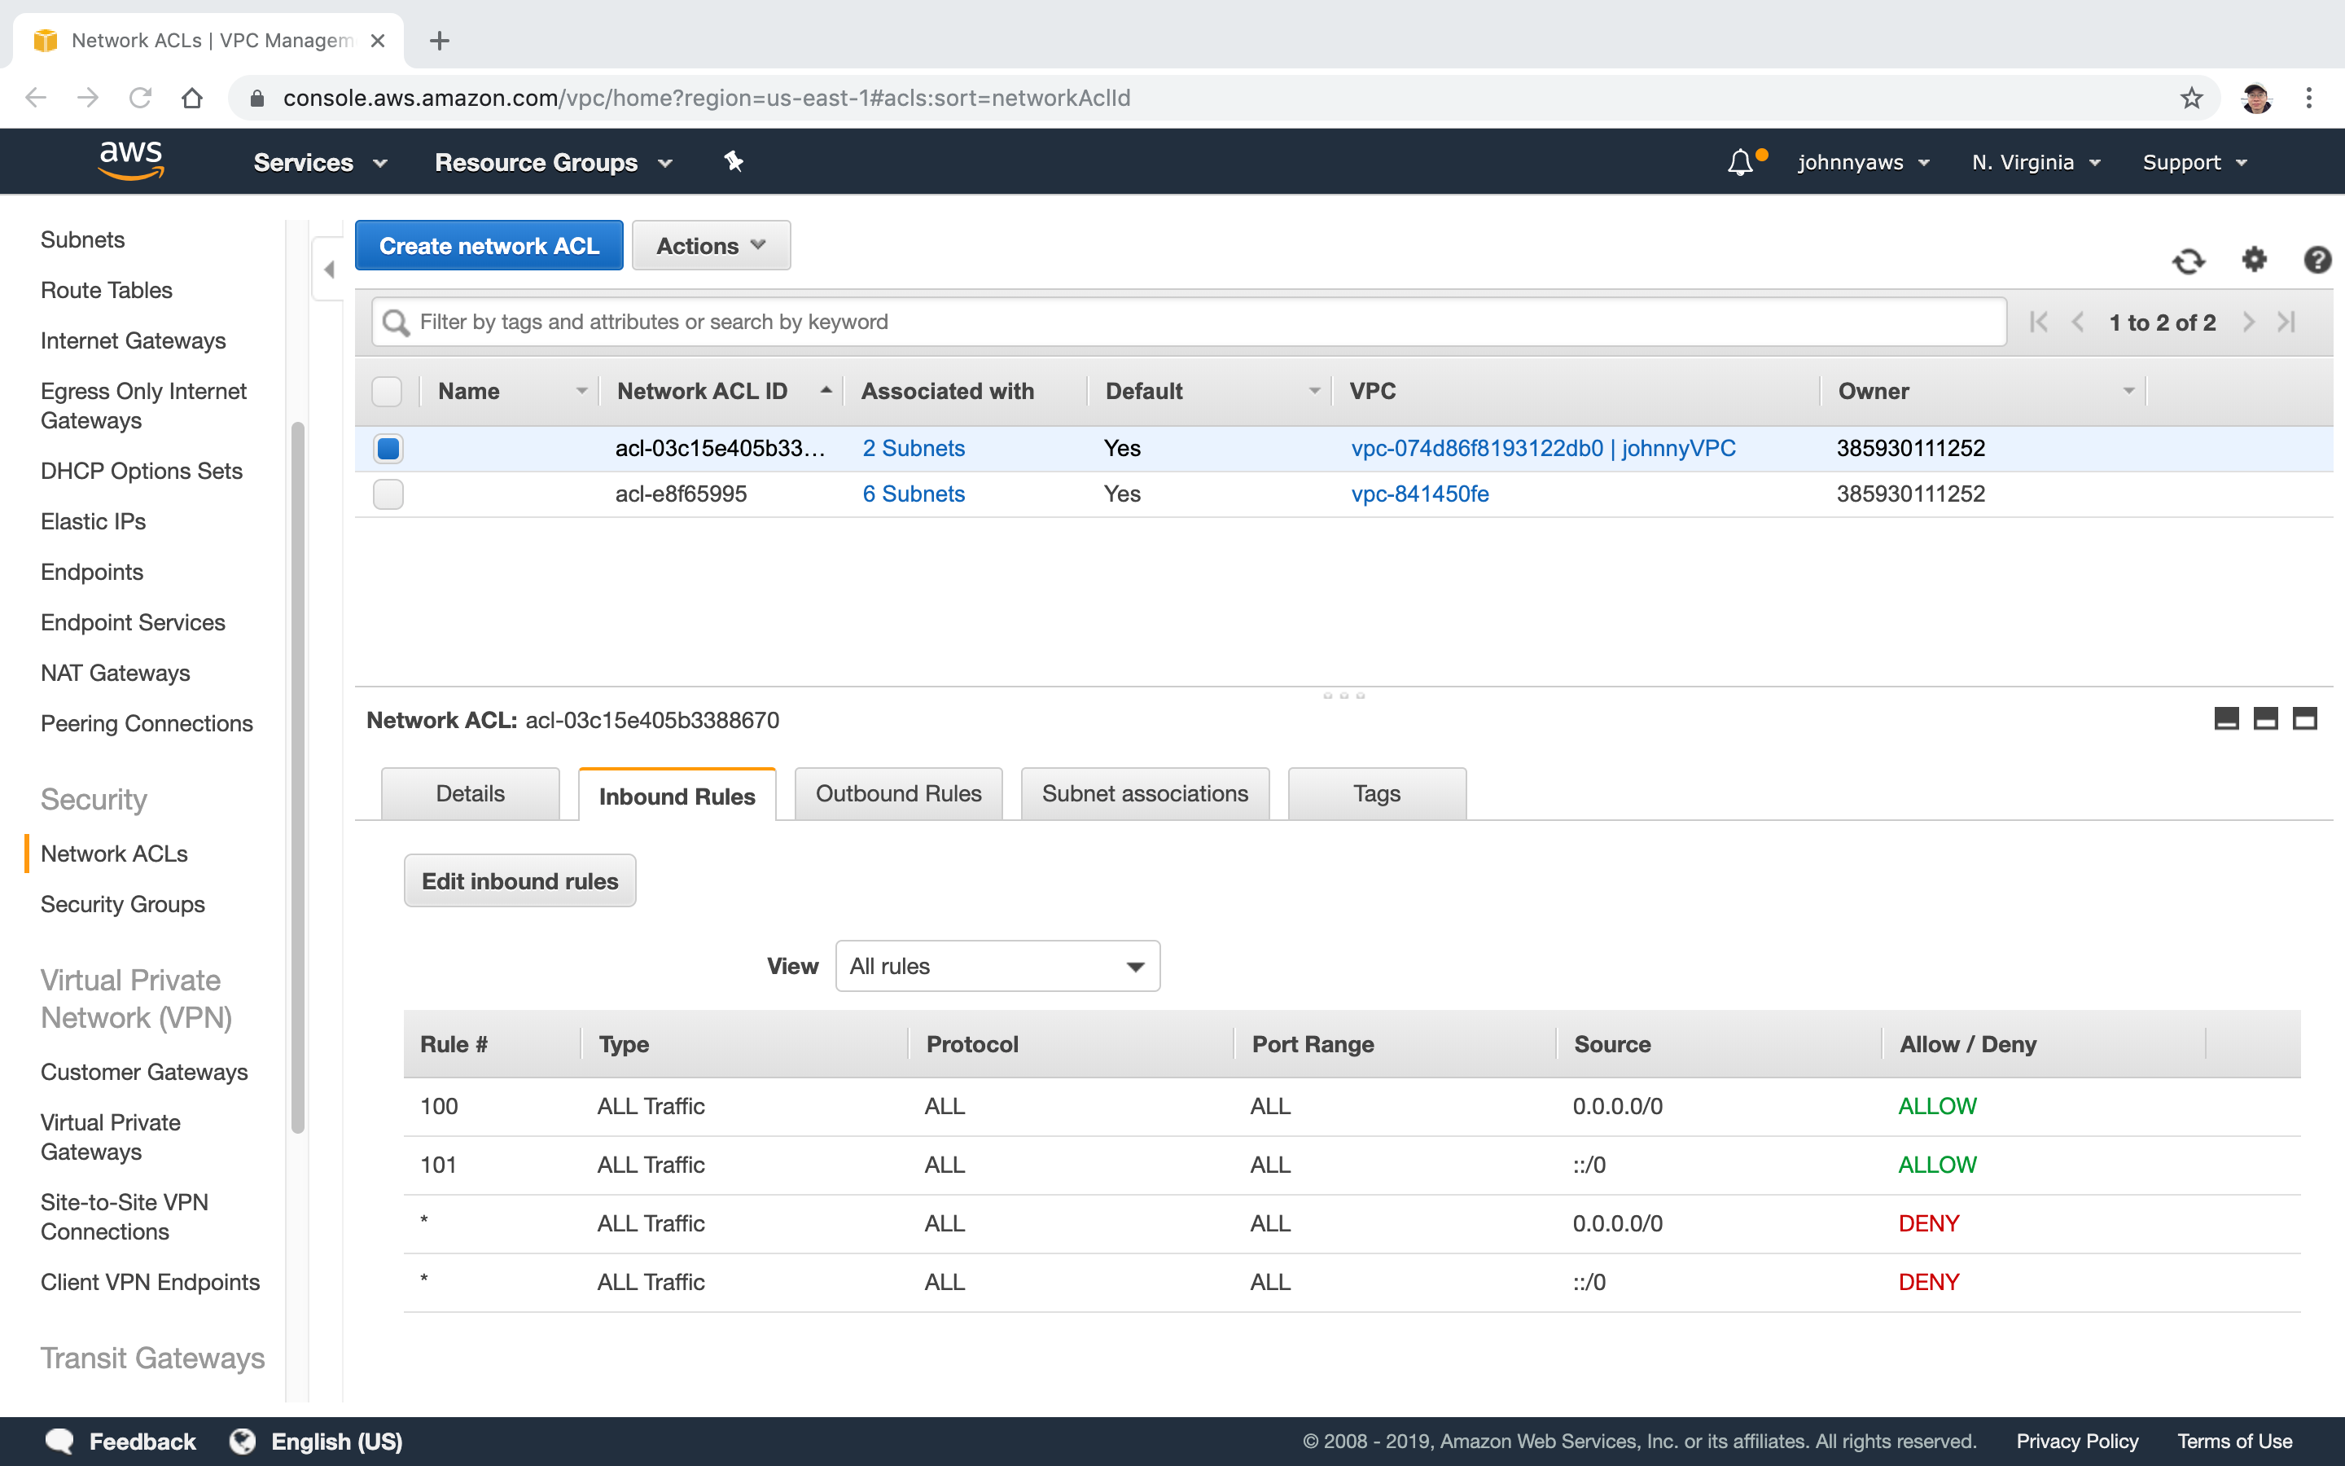
Task: Open the Chrome profile avatar
Action: [x=2257, y=98]
